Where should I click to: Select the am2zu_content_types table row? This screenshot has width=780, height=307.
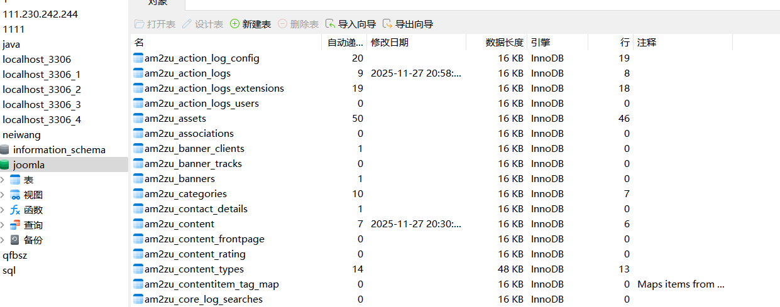[194, 269]
